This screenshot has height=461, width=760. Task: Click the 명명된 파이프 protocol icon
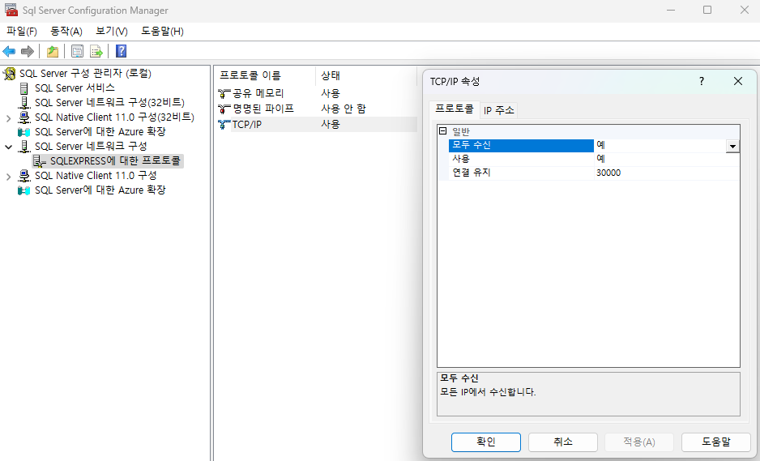[x=224, y=109]
